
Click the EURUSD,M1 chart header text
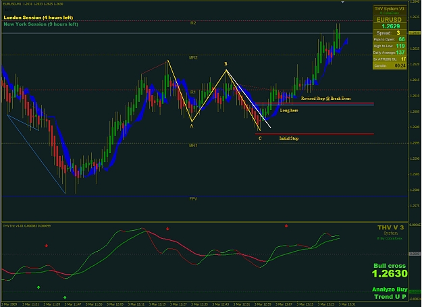click(x=33, y=4)
